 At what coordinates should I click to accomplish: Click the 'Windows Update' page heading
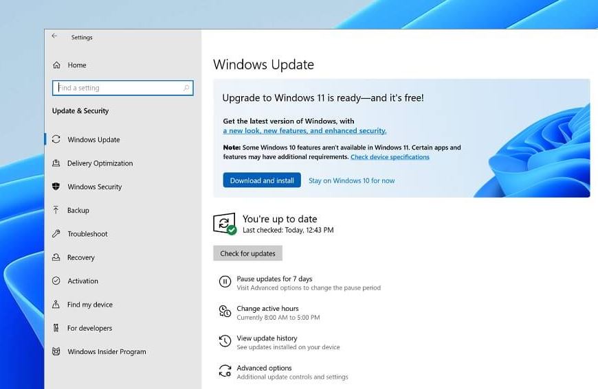click(263, 64)
